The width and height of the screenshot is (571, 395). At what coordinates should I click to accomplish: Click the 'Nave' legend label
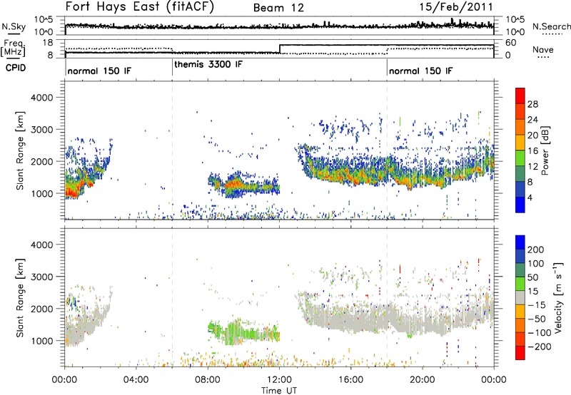pos(543,49)
